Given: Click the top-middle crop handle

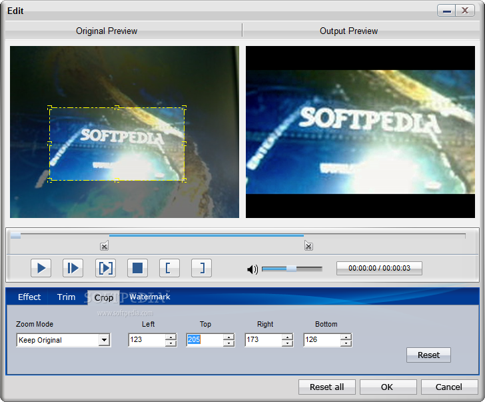Looking at the screenshot, I should point(117,108).
